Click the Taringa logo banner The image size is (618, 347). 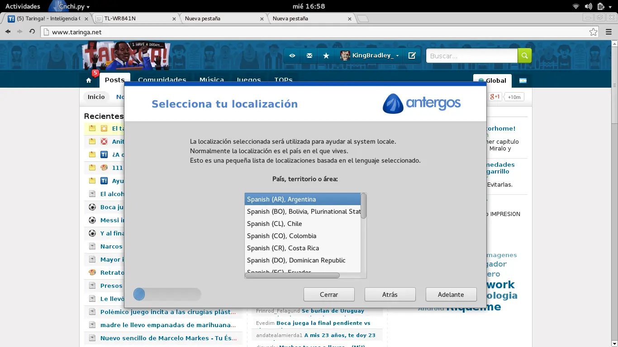point(126,56)
